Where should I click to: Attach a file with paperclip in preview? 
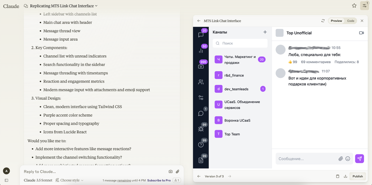[x=340, y=158]
